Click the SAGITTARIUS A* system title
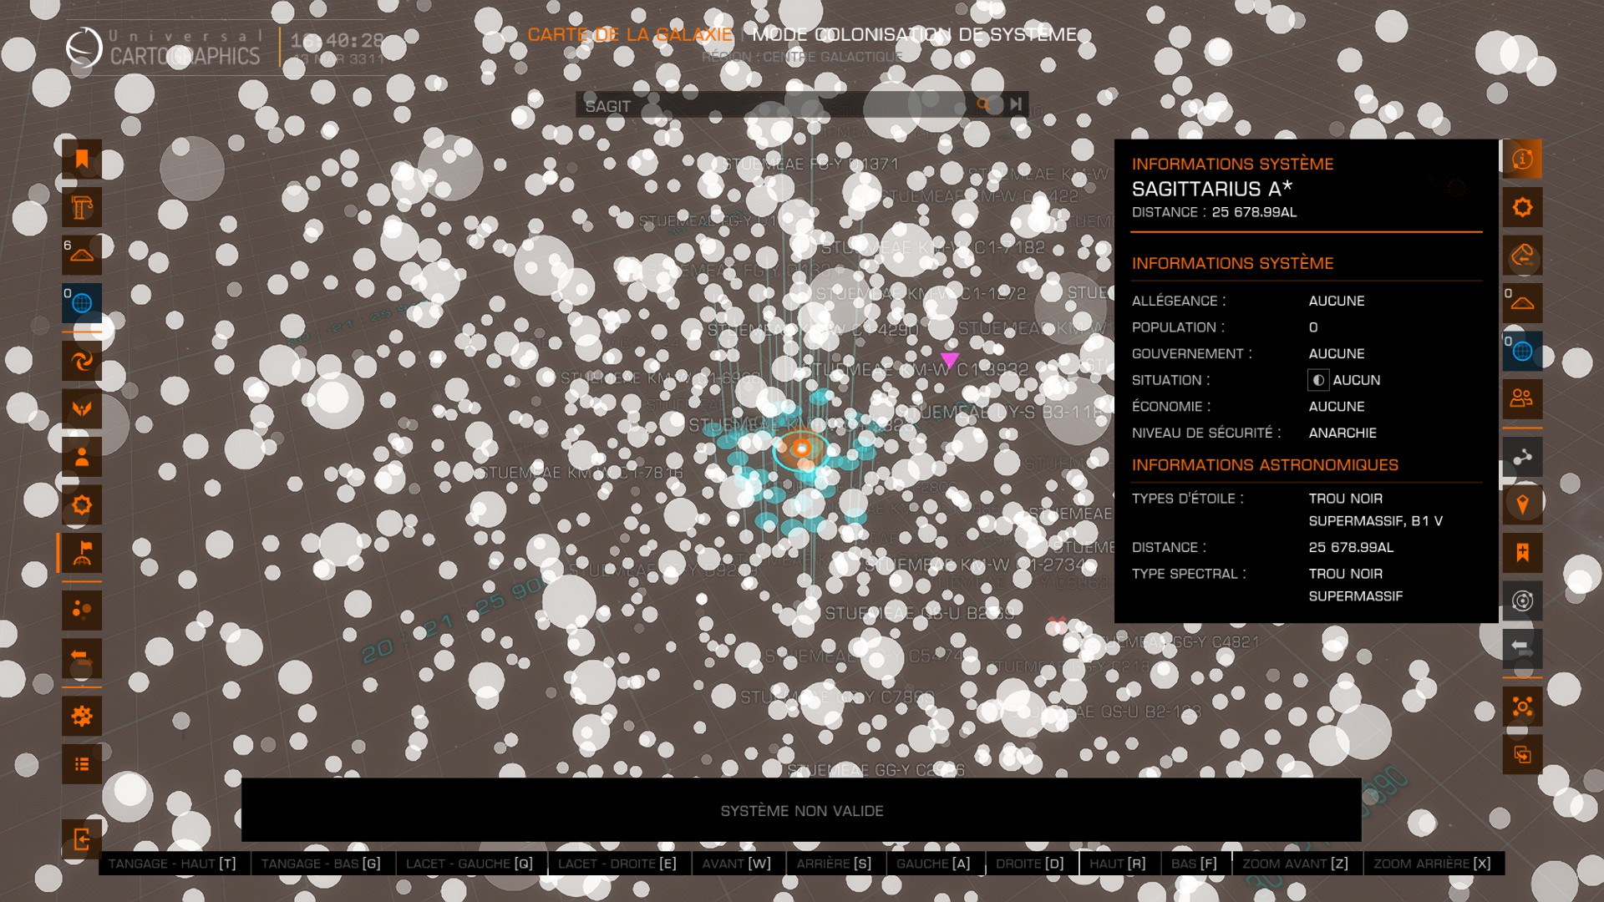 pos(1211,189)
